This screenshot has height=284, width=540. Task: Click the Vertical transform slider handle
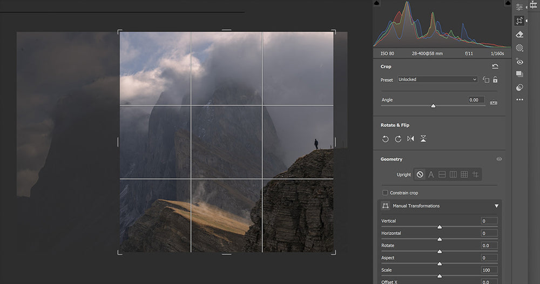tap(440, 227)
